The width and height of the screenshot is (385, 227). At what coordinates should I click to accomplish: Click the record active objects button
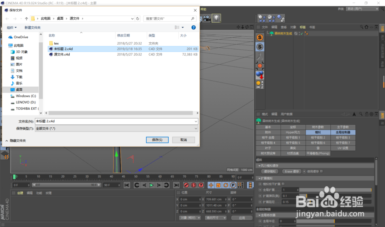186,185
